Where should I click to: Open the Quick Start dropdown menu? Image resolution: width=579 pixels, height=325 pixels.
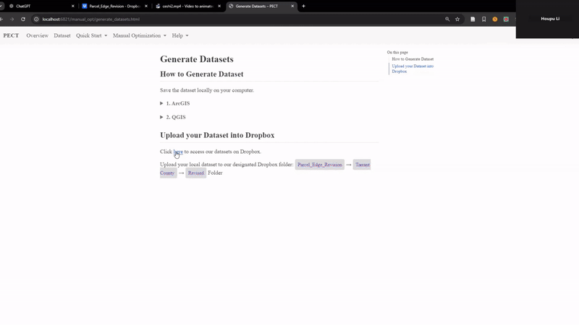tap(91, 35)
